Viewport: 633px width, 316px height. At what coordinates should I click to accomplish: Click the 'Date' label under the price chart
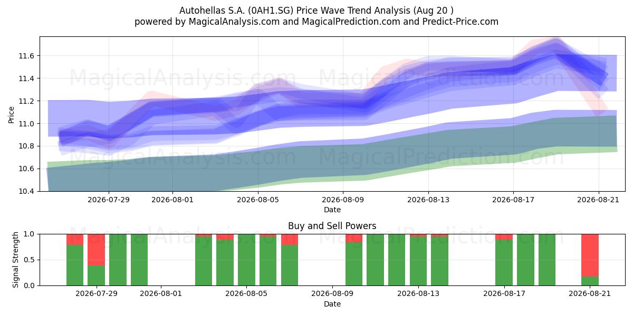[x=332, y=210]
